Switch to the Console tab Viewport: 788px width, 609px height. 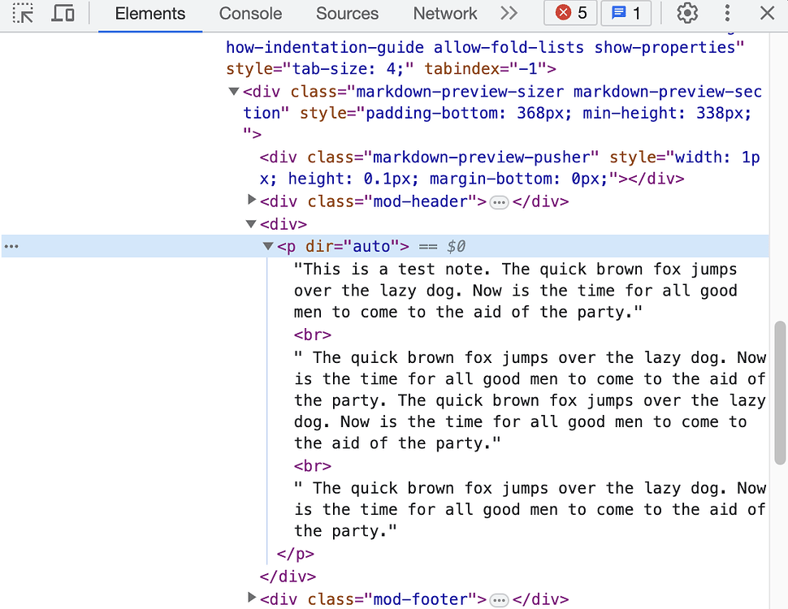point(250,14)
